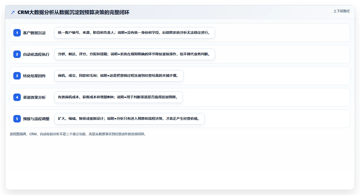360x195 pixels.
Task: Select the 转化结果回传 step label
Action: coord(34,76)
